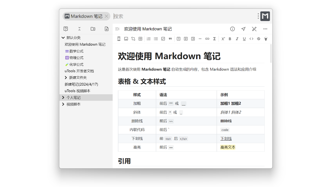
Task: Toggle bold text formatting
Action: pyautogui.click(x=230, y=39)
